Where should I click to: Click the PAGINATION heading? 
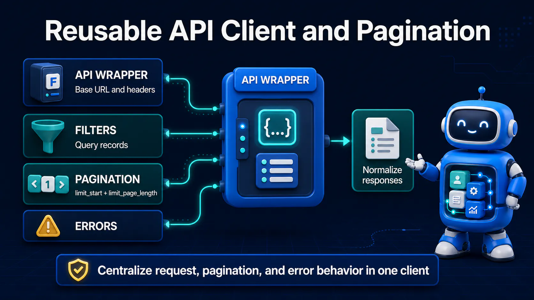pos(107,179)
